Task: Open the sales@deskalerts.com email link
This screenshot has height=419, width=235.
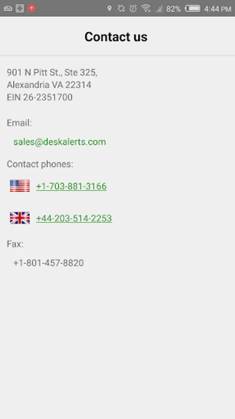Action: tap(60, 142)
